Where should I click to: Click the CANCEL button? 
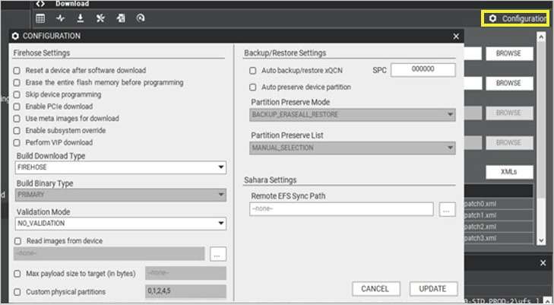coord(376,289)
